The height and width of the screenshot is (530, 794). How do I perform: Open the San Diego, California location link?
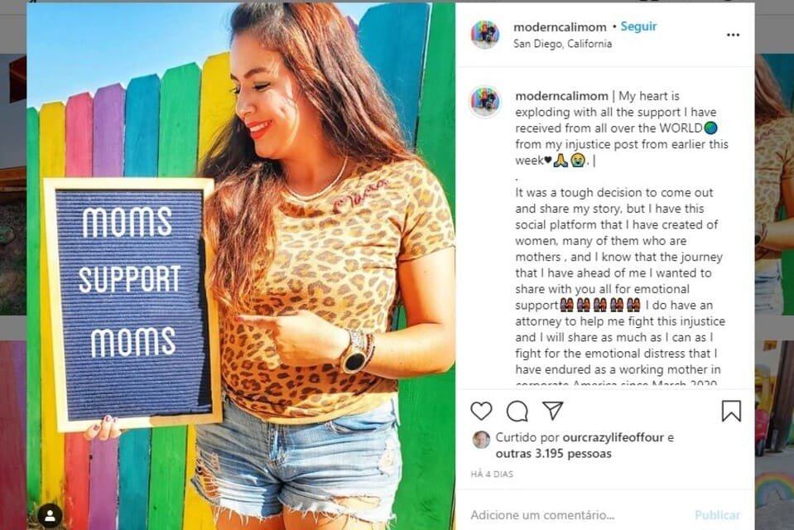coord(562,44)
